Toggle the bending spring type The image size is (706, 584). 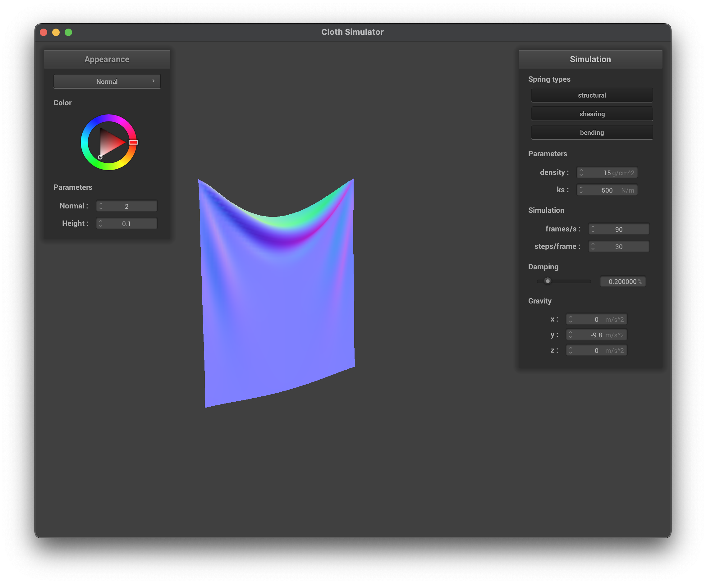click(x=592, y=132)
